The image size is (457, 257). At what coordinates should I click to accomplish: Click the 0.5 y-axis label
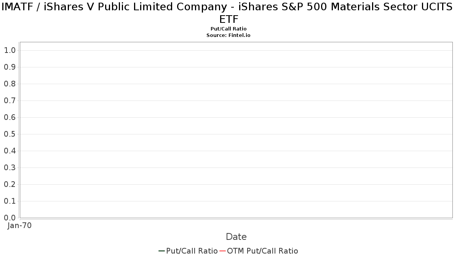(10, 134)
